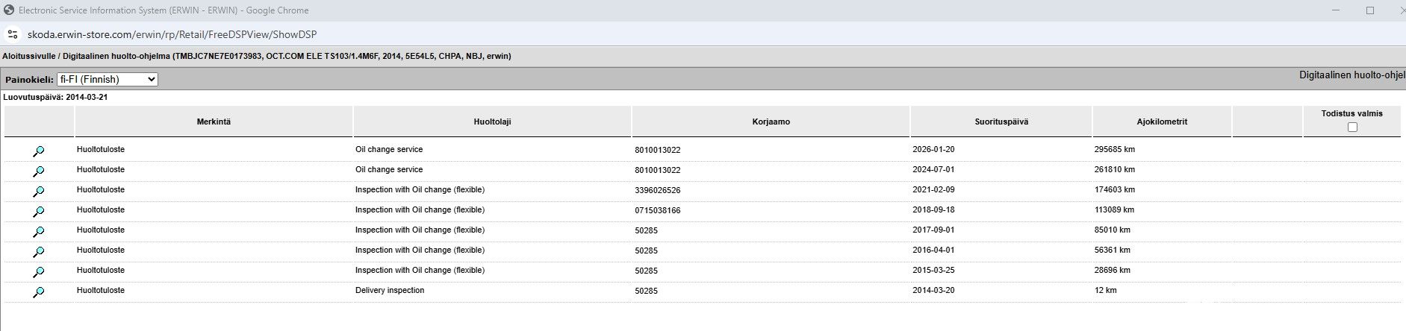Screen dimensions: 1406x331
Task: Click the Korjaamo column header
Action: (771, 122)
